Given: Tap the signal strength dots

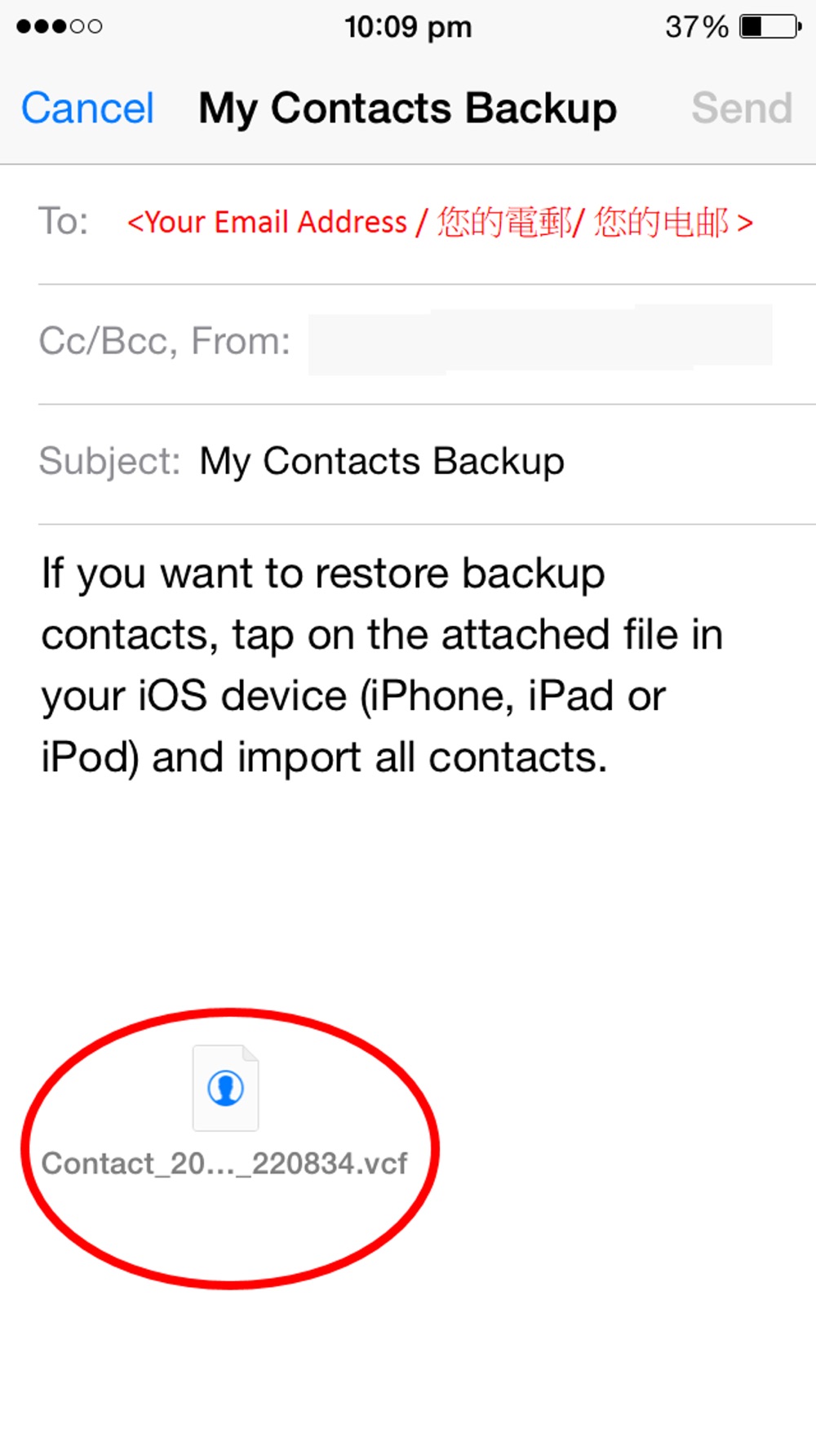Looking at the screenshot, I should (x=59, y=27).
